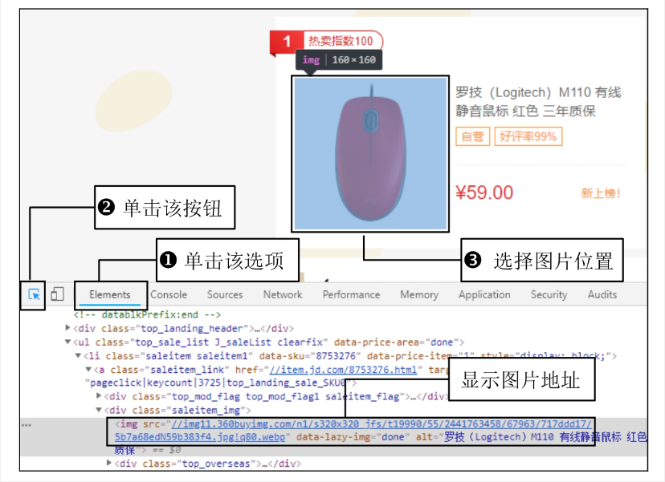This screenshot has width=665, height=482.
Task: Expand the top_overseas div node
Action: pyautogui.click(x=109, y=463)
